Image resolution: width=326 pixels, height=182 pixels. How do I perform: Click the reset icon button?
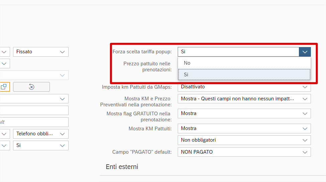(31, 87)
